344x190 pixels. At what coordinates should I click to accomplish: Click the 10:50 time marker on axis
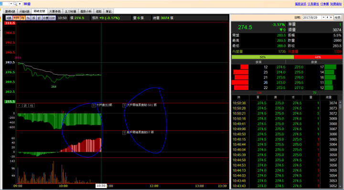(101, 186)
